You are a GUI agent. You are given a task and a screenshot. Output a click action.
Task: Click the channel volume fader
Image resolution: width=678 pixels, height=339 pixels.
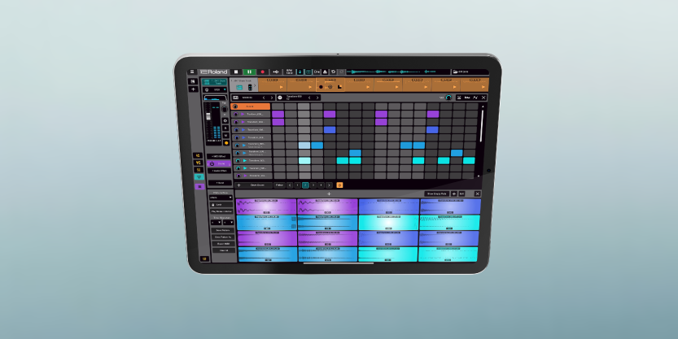click(x=208, y=117)
